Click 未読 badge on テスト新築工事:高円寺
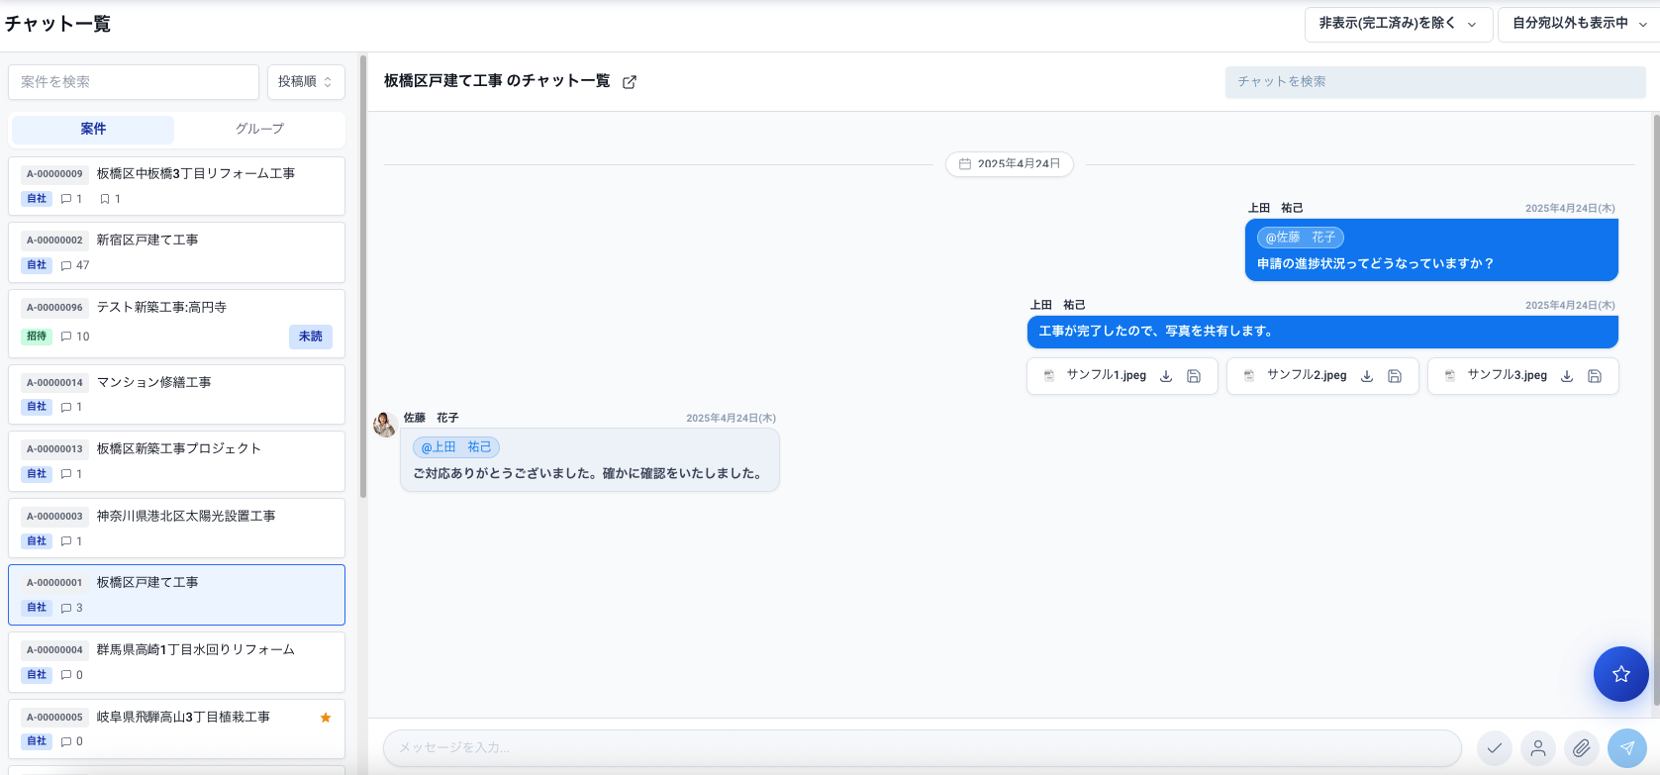Image resolution: width=1660 pixels, height=775 pixels. coord(311,337)
